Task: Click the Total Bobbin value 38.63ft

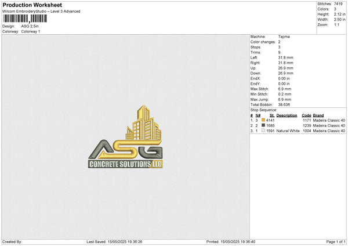Action: [x=284, y=104]
